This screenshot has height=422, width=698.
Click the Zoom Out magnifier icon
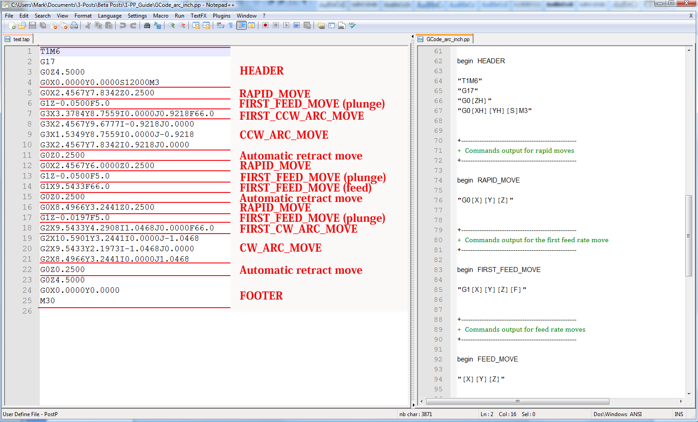coord(182,25)
